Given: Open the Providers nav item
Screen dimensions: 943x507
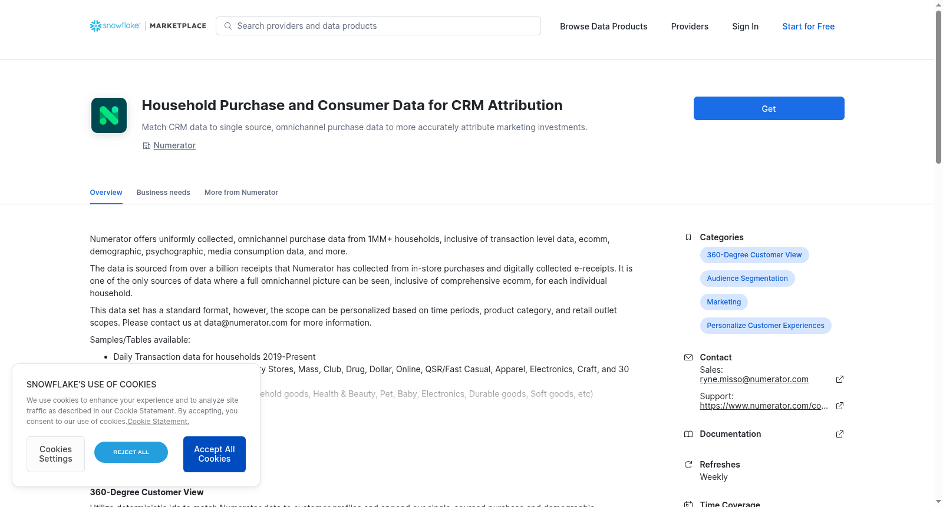Looking at the screenshot, I should (690, 26).
